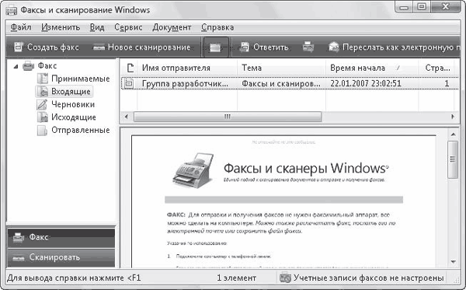The height and width of the screenshot is (290, 466).
Task: Click the Создать факс toolbar button
Action: (47, 47)
